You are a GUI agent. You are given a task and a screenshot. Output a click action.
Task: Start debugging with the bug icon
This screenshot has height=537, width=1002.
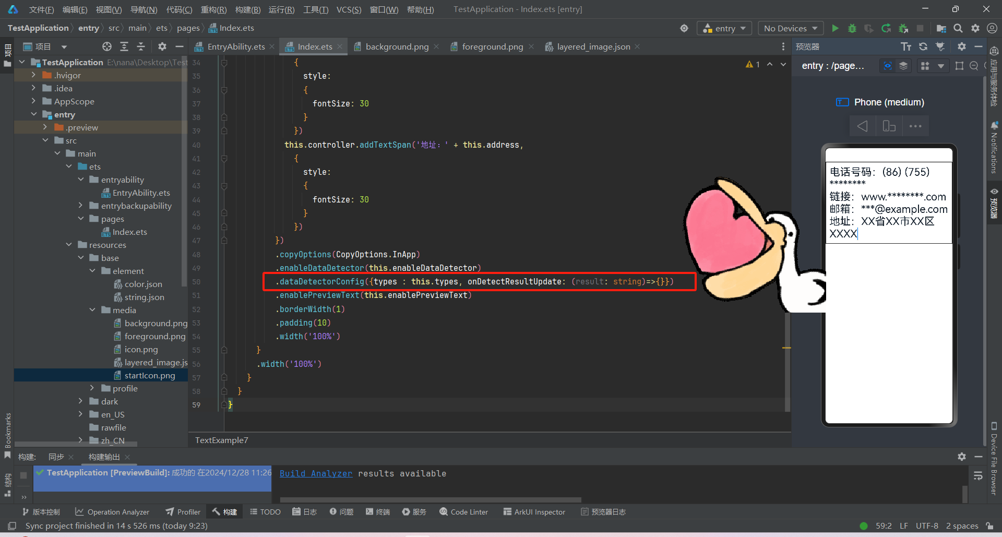852,28
